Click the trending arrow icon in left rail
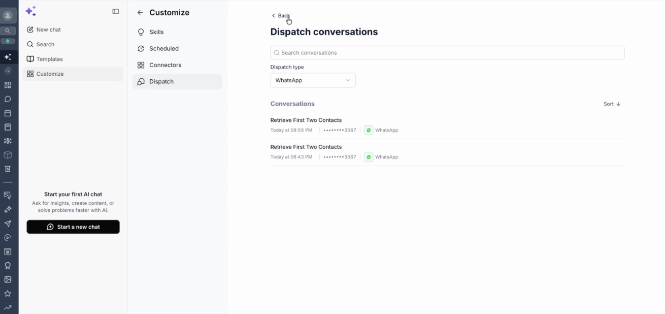 (8, 307)
